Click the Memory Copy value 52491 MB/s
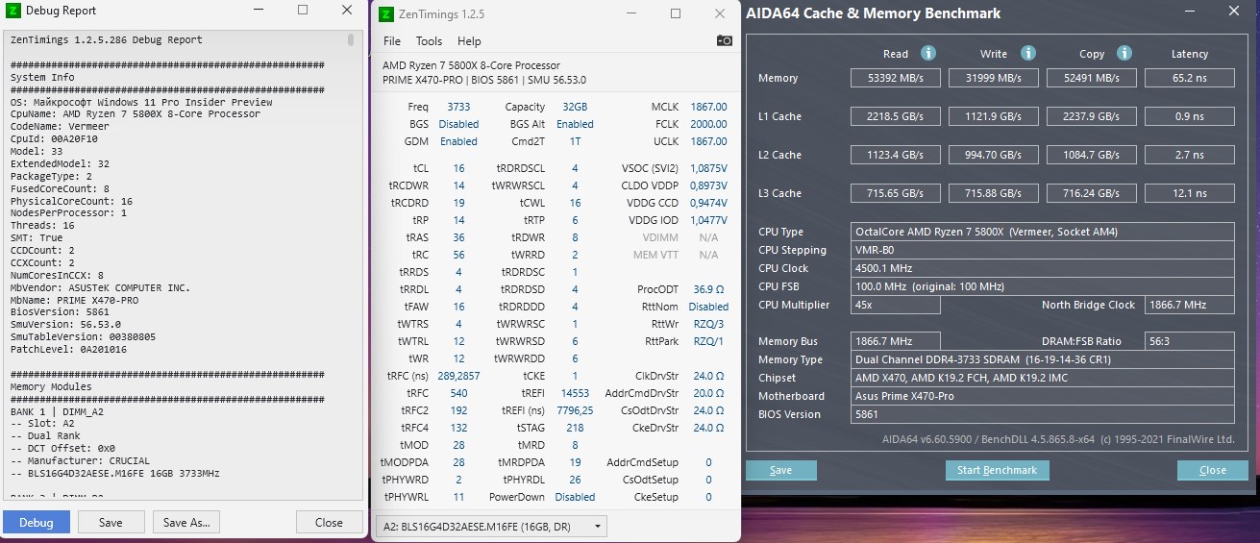This screenshot has height=543, width=1260. coord(1093,78)
